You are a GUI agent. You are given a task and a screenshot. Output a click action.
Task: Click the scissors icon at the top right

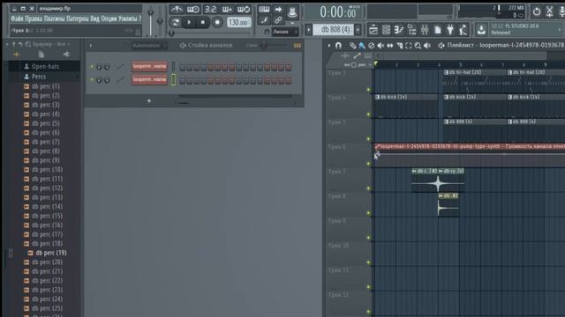(x=549, y=11)
